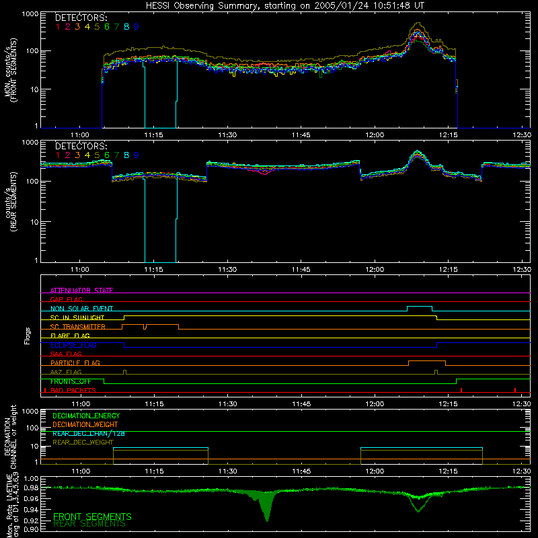Click detector 4 in front segments legend

87,27
